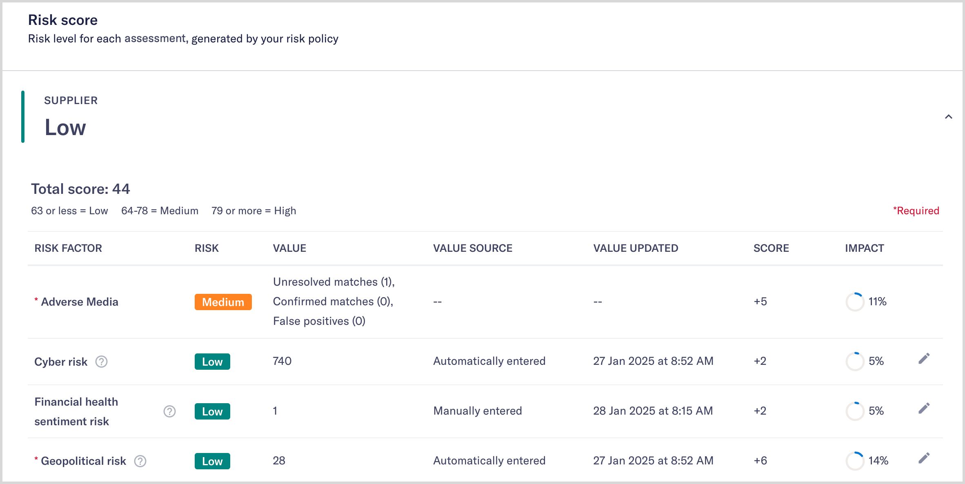This screenshot has width=965, height=484.
Task: Select the Medium risk badge for Adverse Media
Action: (223, 302)
